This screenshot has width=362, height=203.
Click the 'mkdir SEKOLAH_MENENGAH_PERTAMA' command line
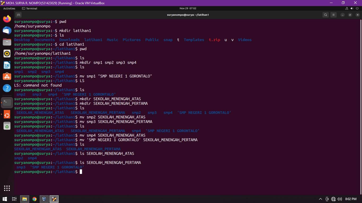(x=114, y=103)
